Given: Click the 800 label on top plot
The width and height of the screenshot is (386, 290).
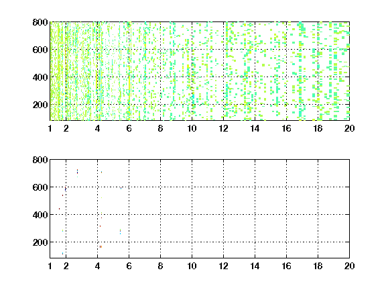Looking at the screenshot, I should click(x=40, y=22).
